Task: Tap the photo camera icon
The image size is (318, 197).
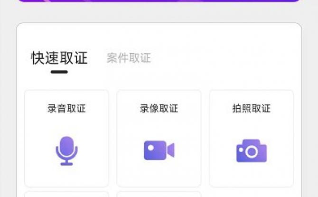Action: coord(252,151)
